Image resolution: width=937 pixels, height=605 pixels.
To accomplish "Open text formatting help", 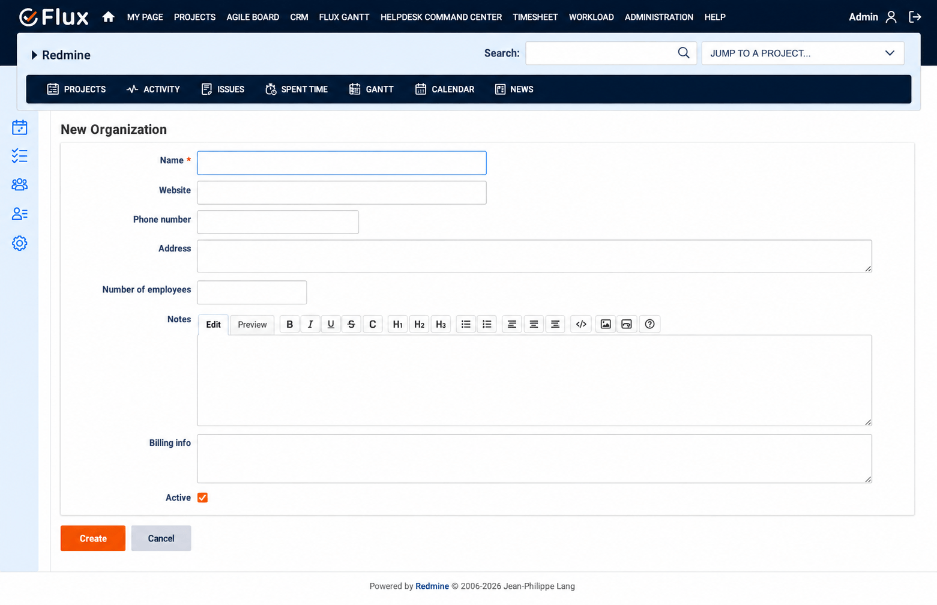I will [649, 324].
